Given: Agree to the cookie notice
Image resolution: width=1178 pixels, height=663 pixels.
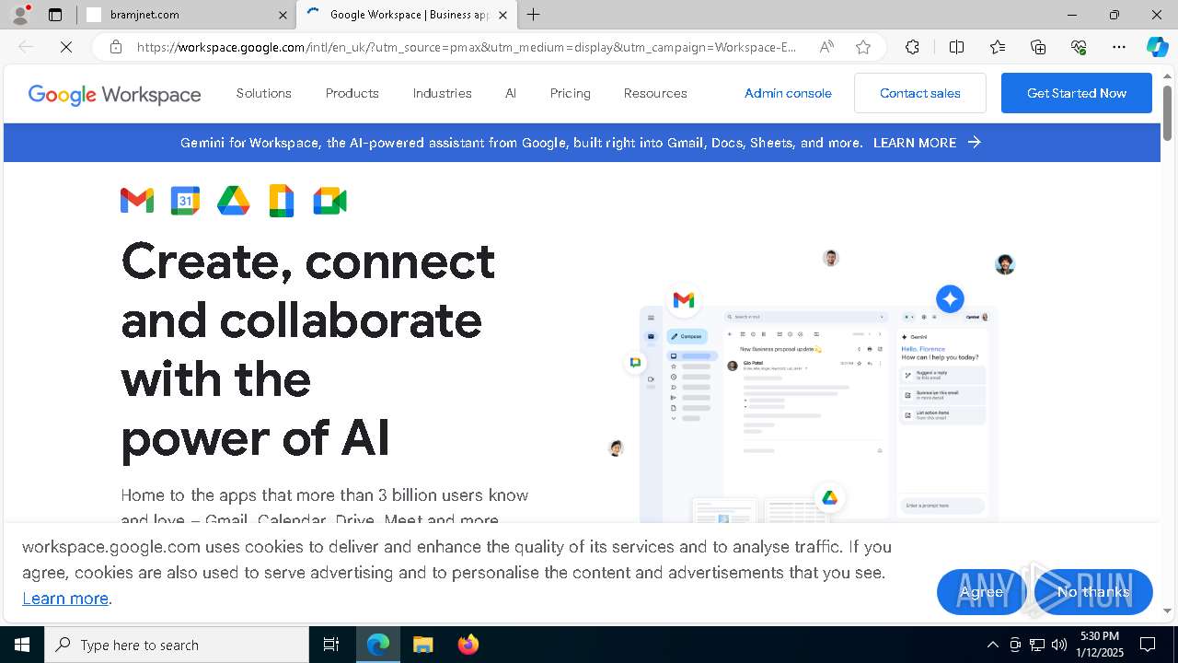Looking at the screenshot, I should pyautogui.click(x=981, y=592).
